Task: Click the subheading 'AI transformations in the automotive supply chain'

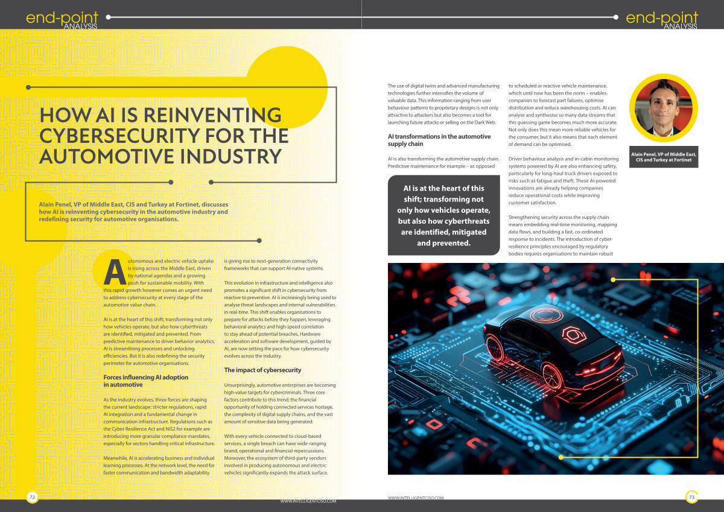Action: tap(439, 140)
